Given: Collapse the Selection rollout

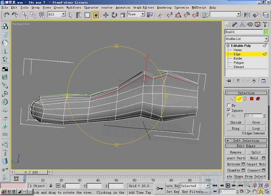Looking at the screenshot, I should click(246, 93).
